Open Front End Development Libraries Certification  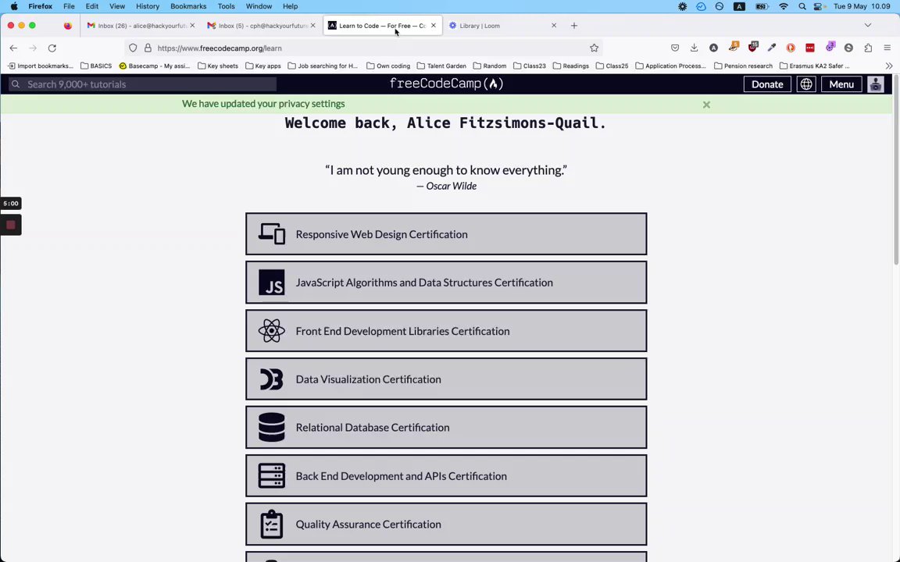point(446,331)
